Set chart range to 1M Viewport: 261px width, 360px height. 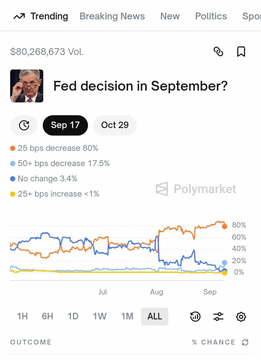coord(127,316)
